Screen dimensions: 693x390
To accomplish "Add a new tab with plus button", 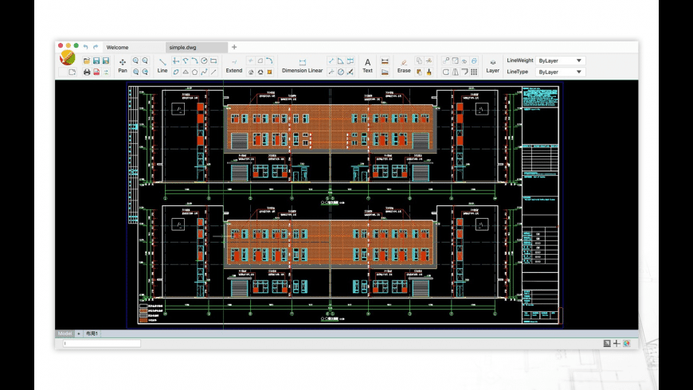I will (x=234, y=47).
